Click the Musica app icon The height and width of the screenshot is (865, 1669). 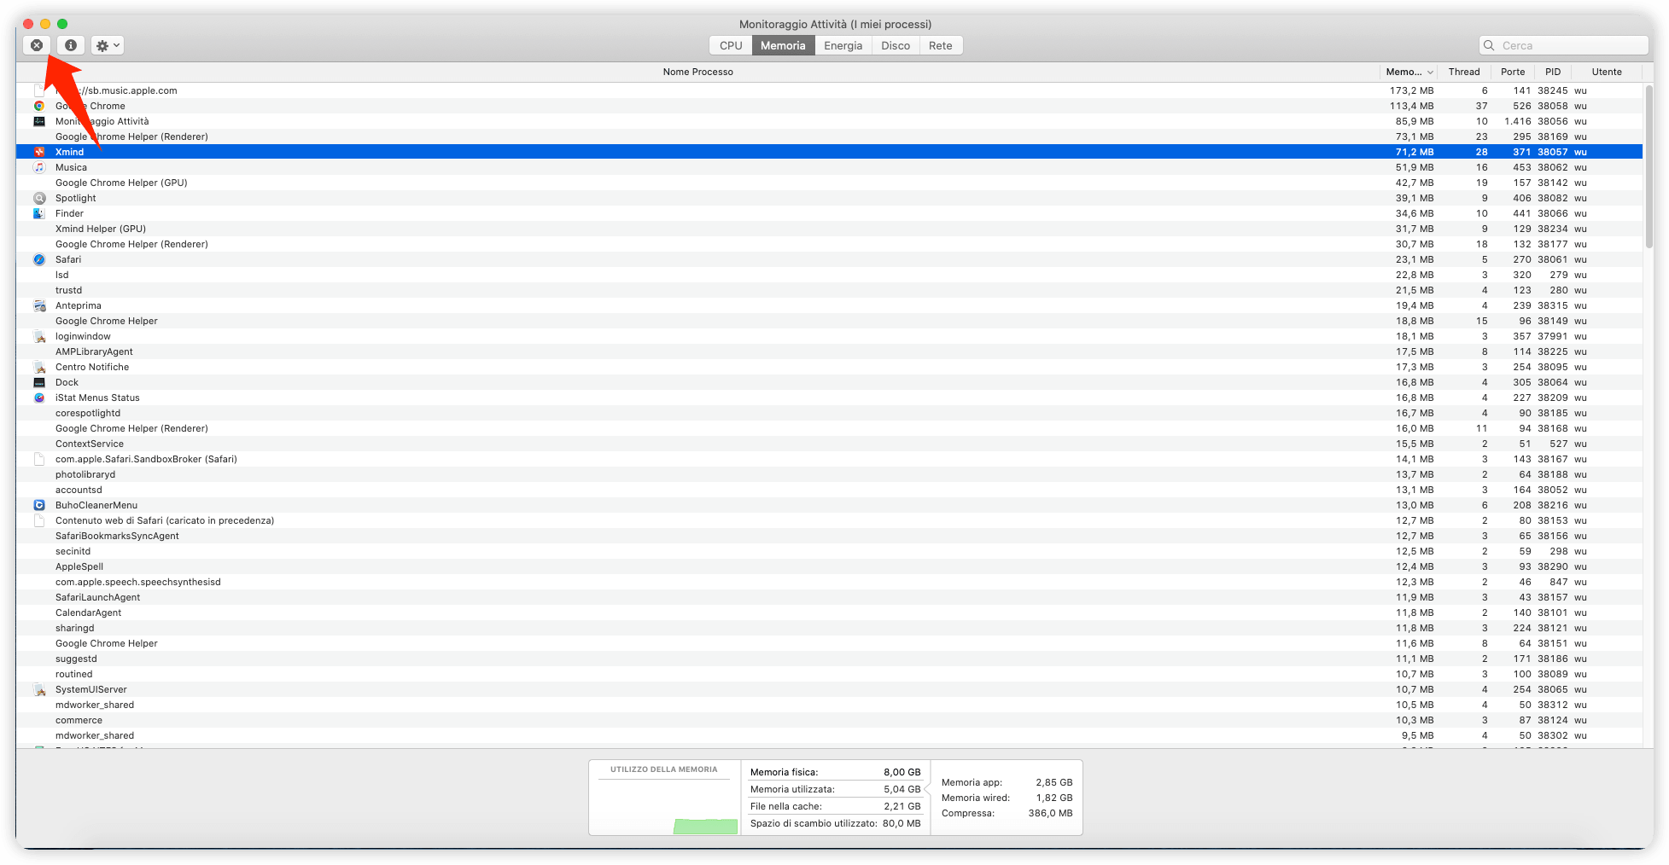pyautogui.click(x=39, y=167)
